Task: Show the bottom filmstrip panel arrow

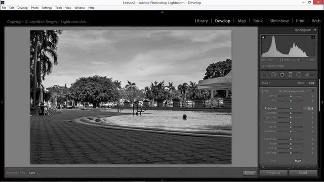Action: [162, 180]
